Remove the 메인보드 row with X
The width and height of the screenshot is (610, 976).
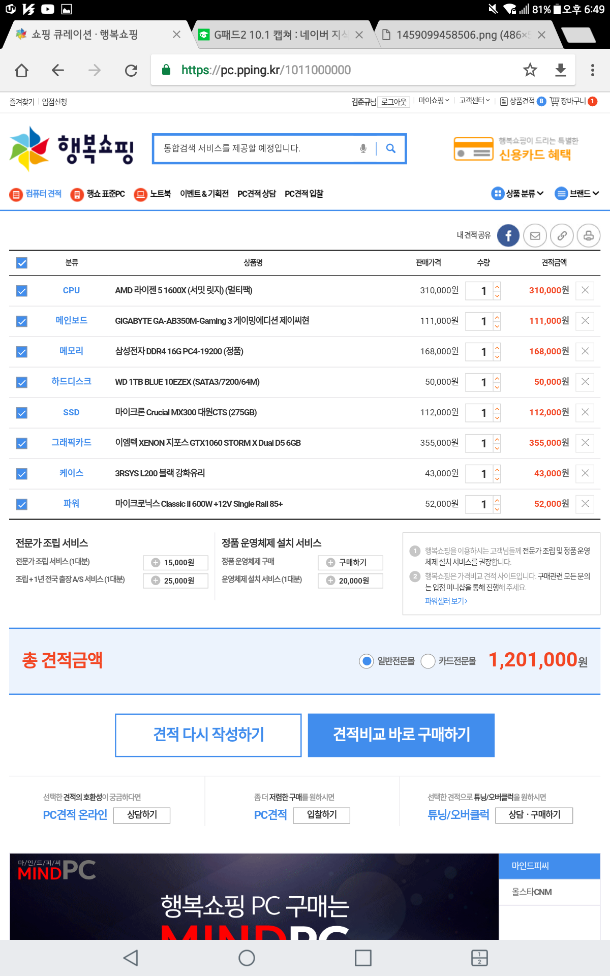pyautogui.click(x=585, y=321)
